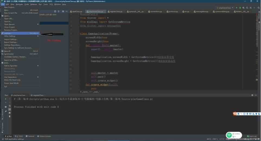Rerun program with green arrow in Run panel
Viewport: 261px width, 141px height.
(x=6, y=99)
